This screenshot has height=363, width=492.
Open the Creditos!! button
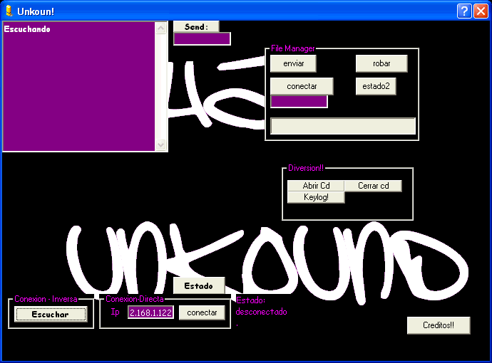439,325
